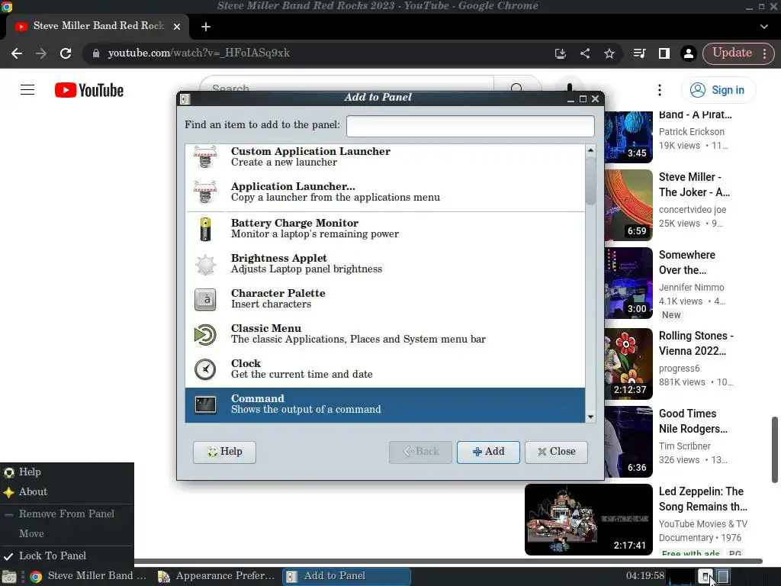This screenshot has height=586, width=781.
Task: Open Help in Add to Panel dialog
Action: [x=224, y=452]
